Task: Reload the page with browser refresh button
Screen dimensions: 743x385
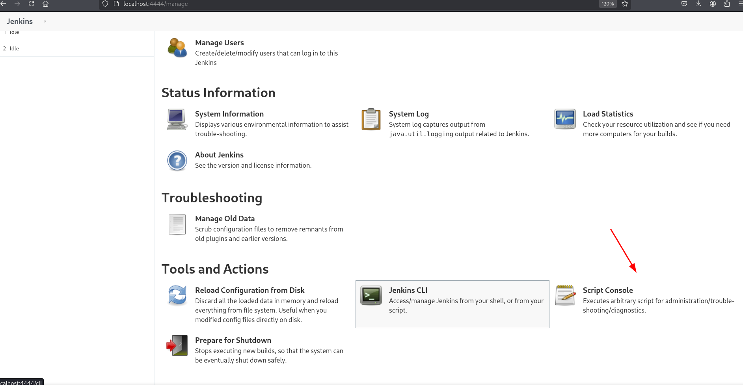Action: point(32,4)
